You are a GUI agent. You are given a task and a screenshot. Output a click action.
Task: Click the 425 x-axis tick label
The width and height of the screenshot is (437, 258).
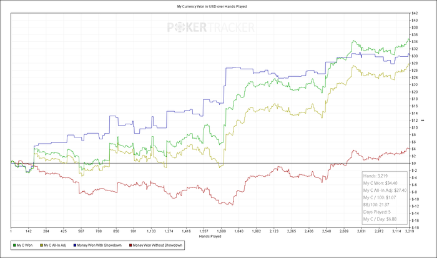[64, 231]
